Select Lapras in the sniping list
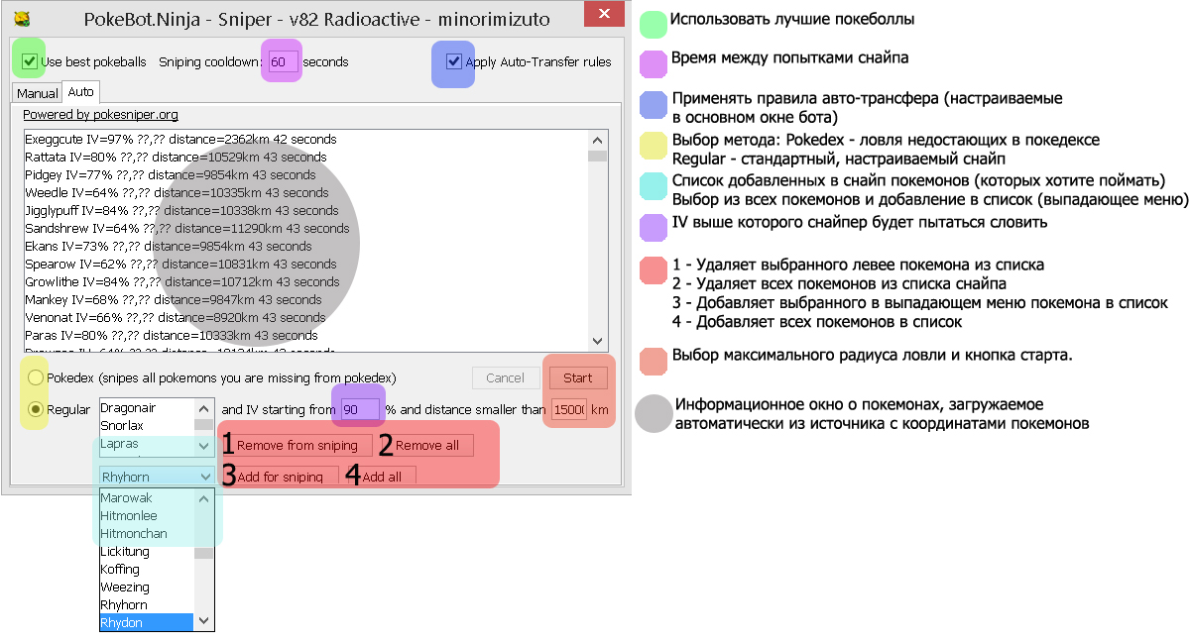Image resolution: width=1190 pixels, height=643 pixels. [x=147, y=444]
